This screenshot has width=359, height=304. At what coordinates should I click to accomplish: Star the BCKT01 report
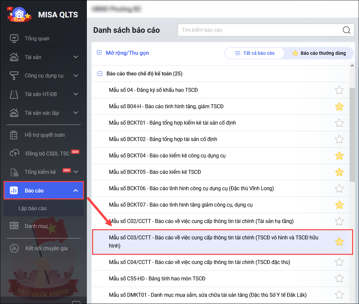[x=339, y=123]
